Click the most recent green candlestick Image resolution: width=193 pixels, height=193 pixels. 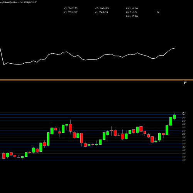174,117
